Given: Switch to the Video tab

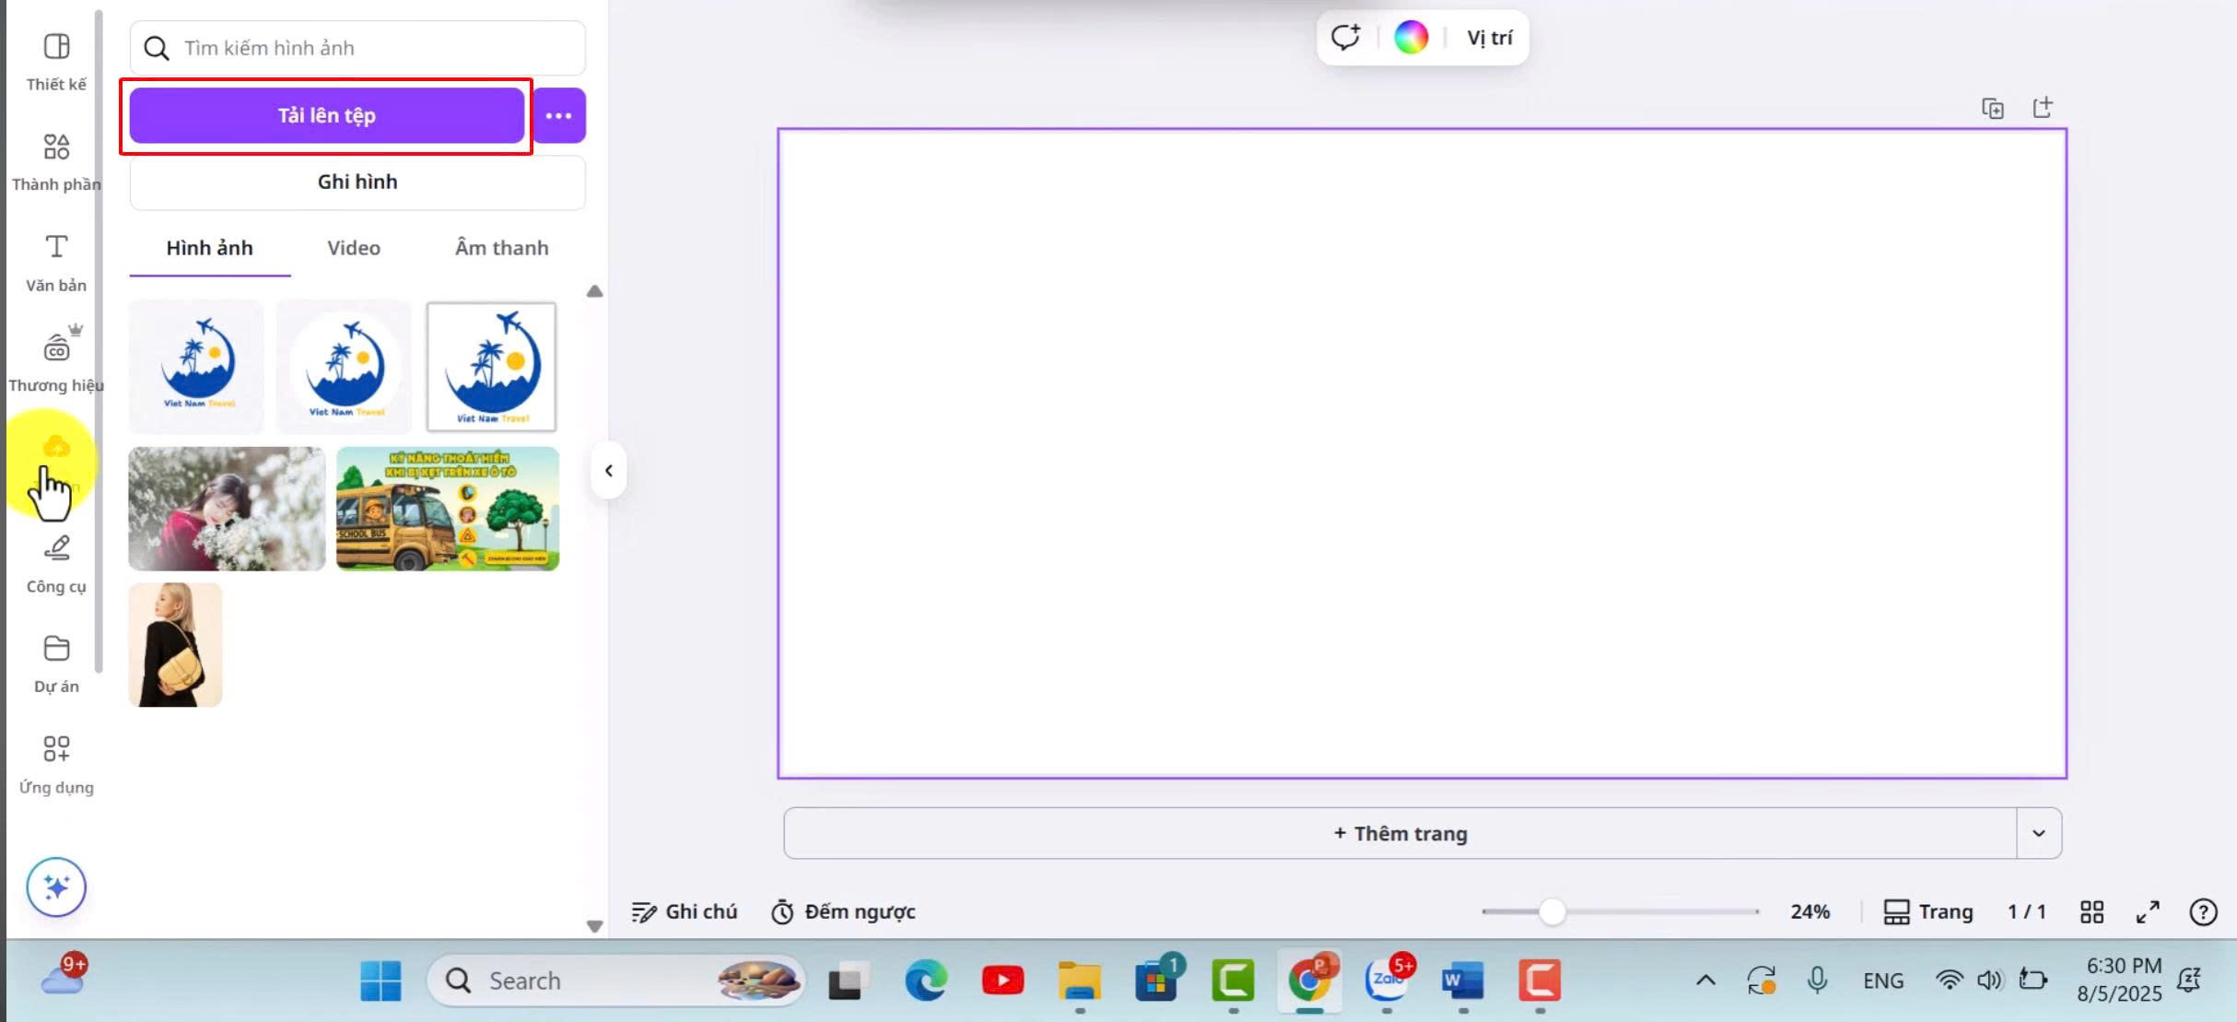Looking at the screenshot, I should pos(354,248).
